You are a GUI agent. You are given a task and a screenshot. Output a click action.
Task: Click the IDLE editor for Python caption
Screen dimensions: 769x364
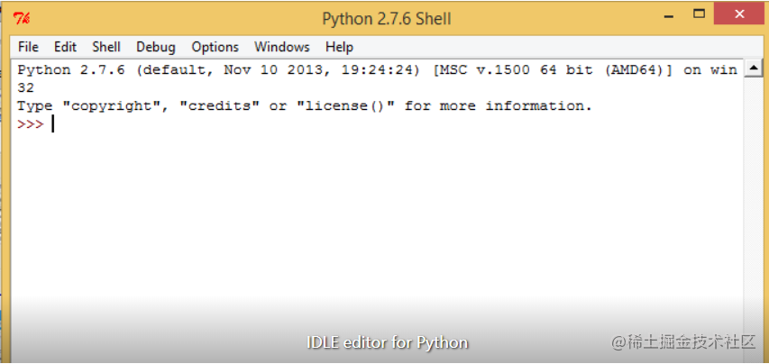(388, 342)
